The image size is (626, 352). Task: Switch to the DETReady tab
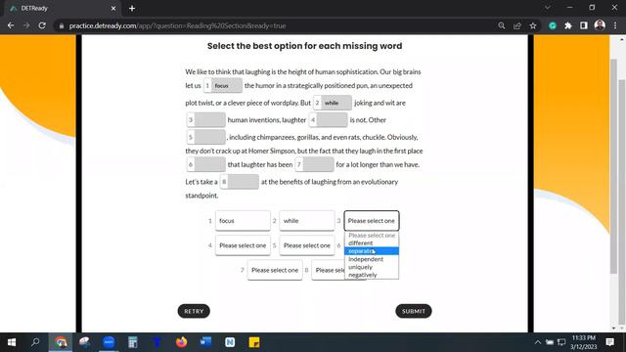(62, 8)
